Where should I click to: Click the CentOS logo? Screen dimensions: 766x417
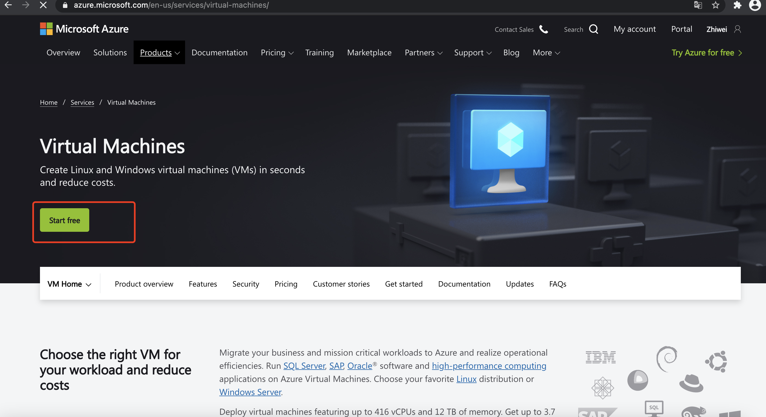603,388
